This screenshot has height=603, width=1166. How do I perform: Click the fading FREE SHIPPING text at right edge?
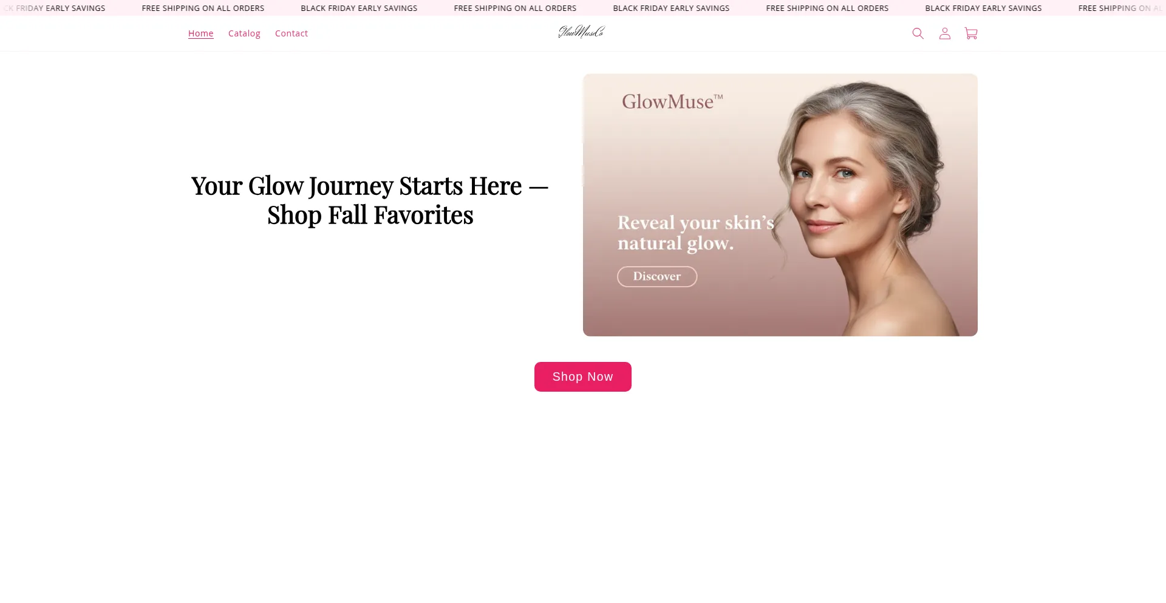[x=1120, y=8]
